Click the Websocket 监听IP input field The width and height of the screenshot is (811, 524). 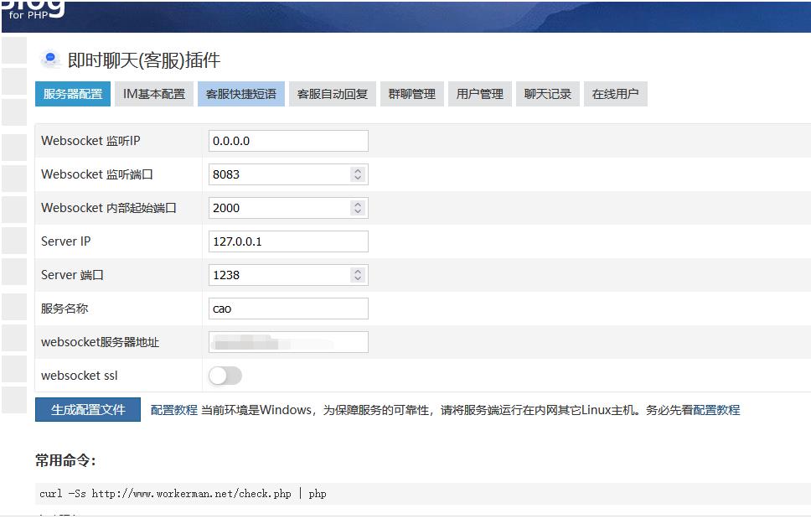(287, 141)
